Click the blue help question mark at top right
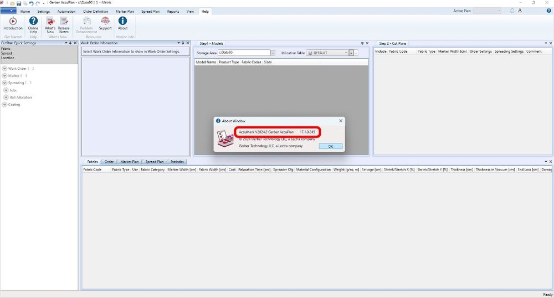 548,11
